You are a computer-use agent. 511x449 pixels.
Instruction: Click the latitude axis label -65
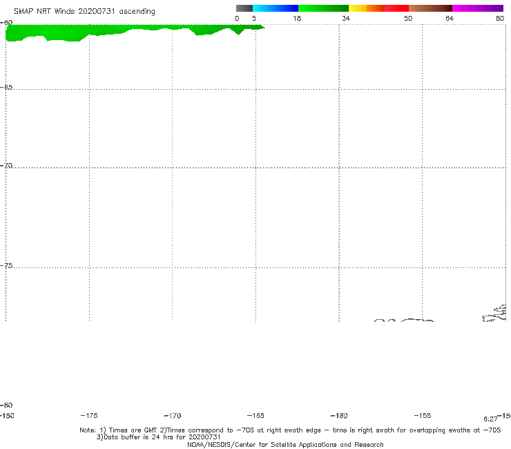[6, 88]
